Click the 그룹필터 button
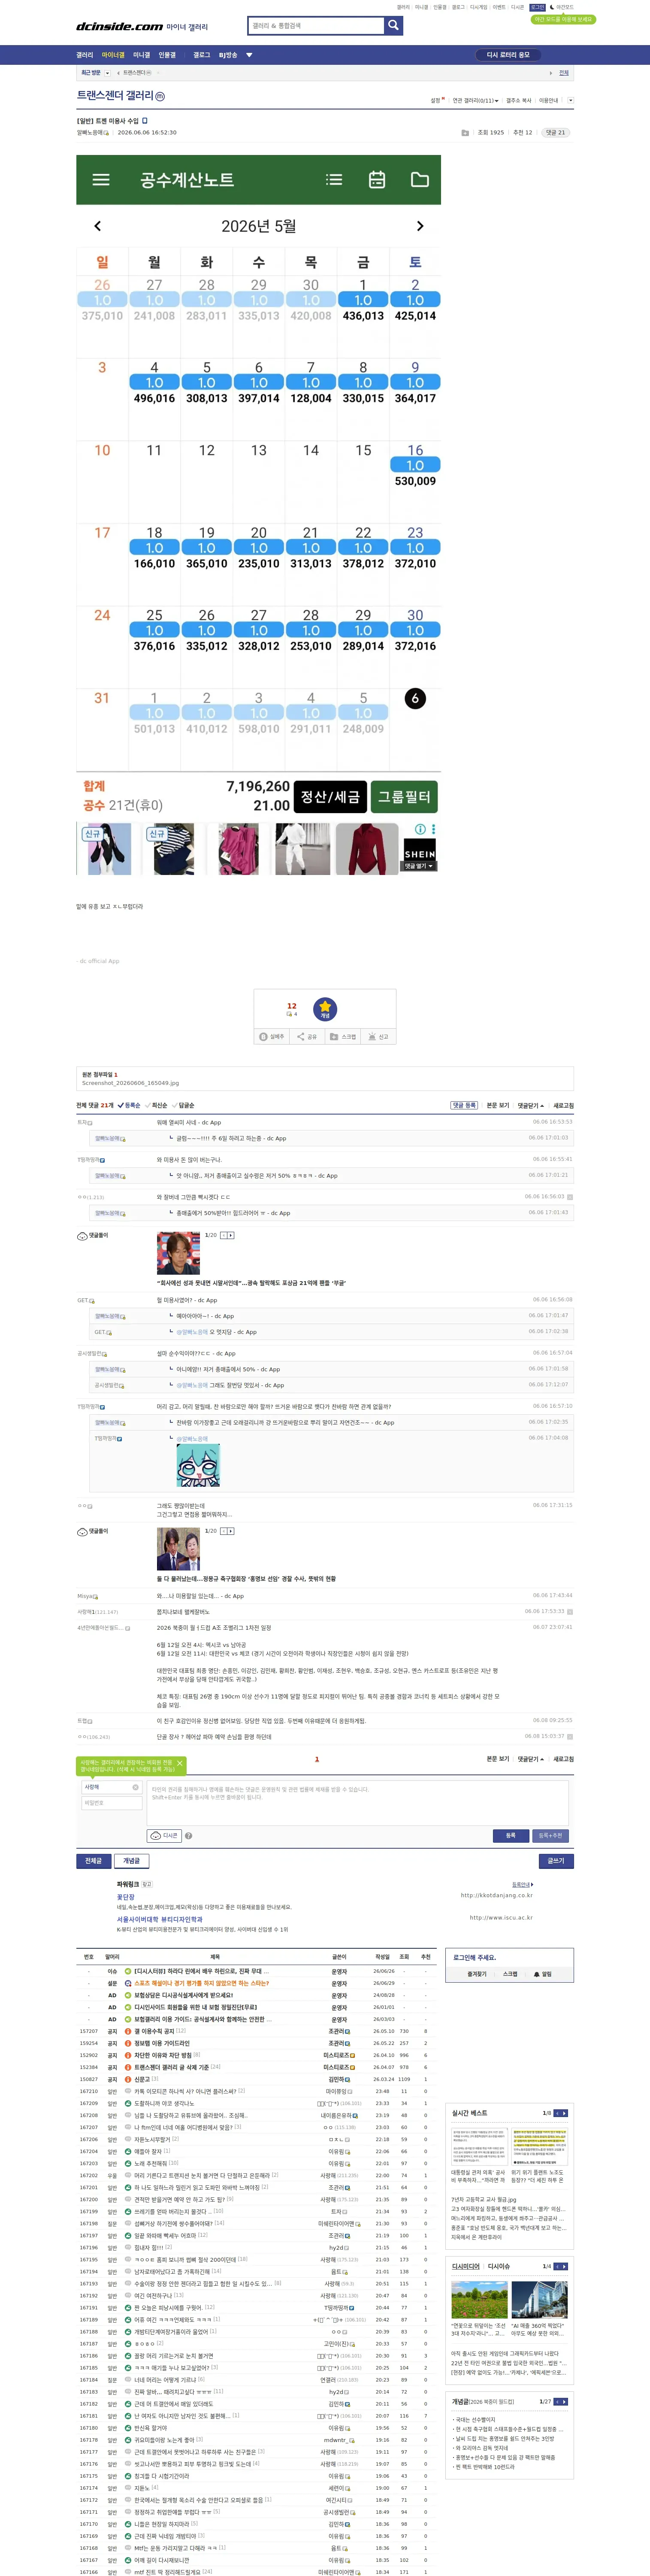This screenshot has height=2576, width=650. [404, 797]
